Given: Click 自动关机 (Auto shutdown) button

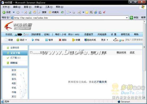Looking at the screenshot, I should tap(90, 40).
